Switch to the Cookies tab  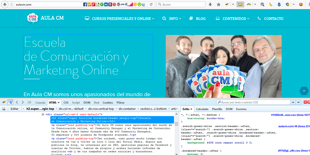click(108, 103)
